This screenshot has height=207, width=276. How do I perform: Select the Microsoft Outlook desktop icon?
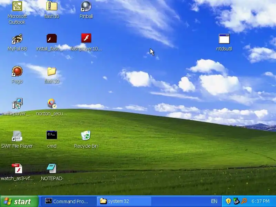pyautogui.click(x=17, y=6)
